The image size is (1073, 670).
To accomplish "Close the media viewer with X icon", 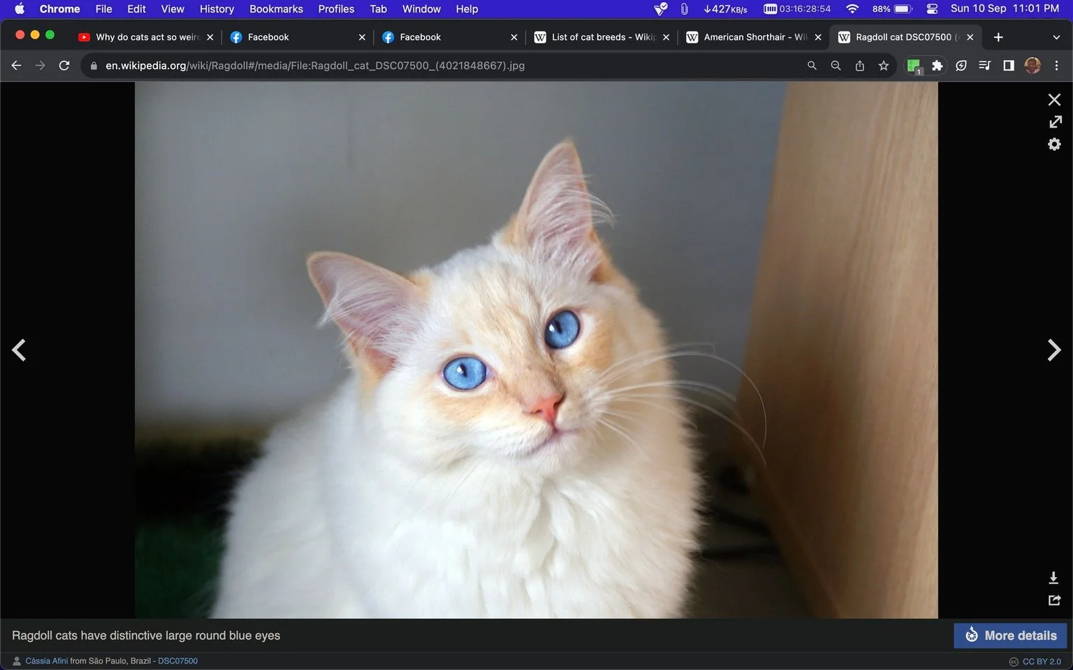I will [x=1054, y=100].
